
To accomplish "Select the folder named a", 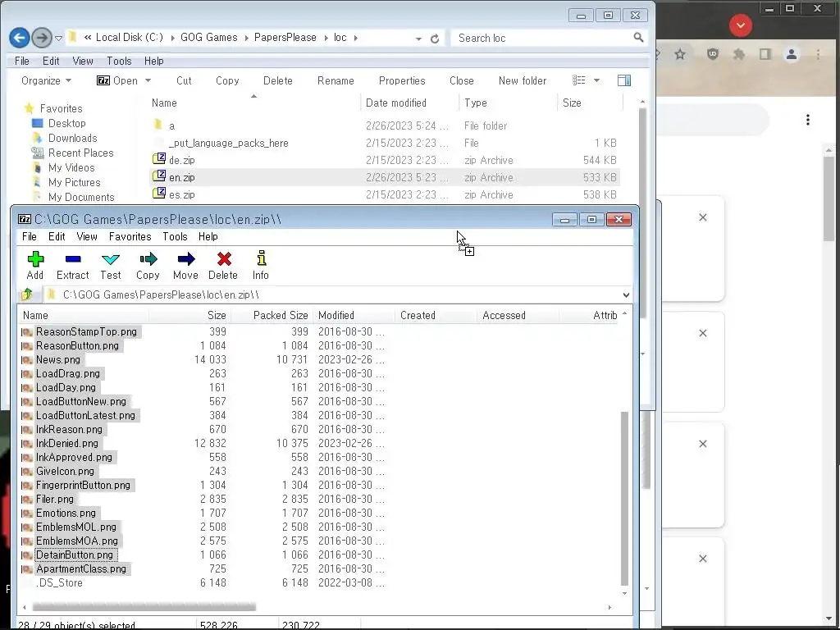I will 171,126.
